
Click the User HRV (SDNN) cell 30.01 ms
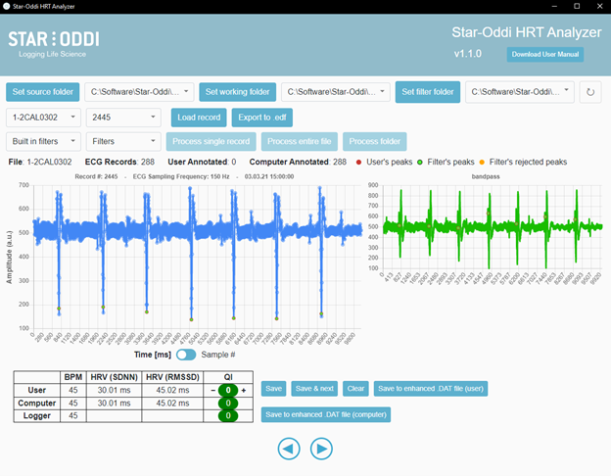tap(115, 390)
